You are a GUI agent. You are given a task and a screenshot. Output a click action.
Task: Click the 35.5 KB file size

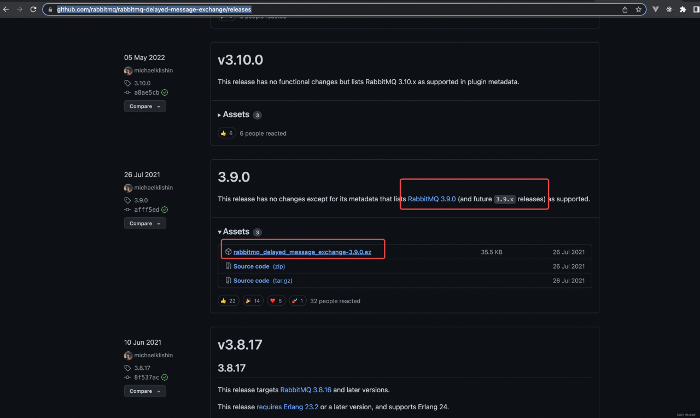point(492,252)
